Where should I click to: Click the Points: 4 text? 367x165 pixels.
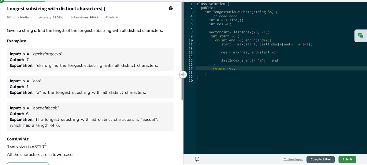(112, 17)
